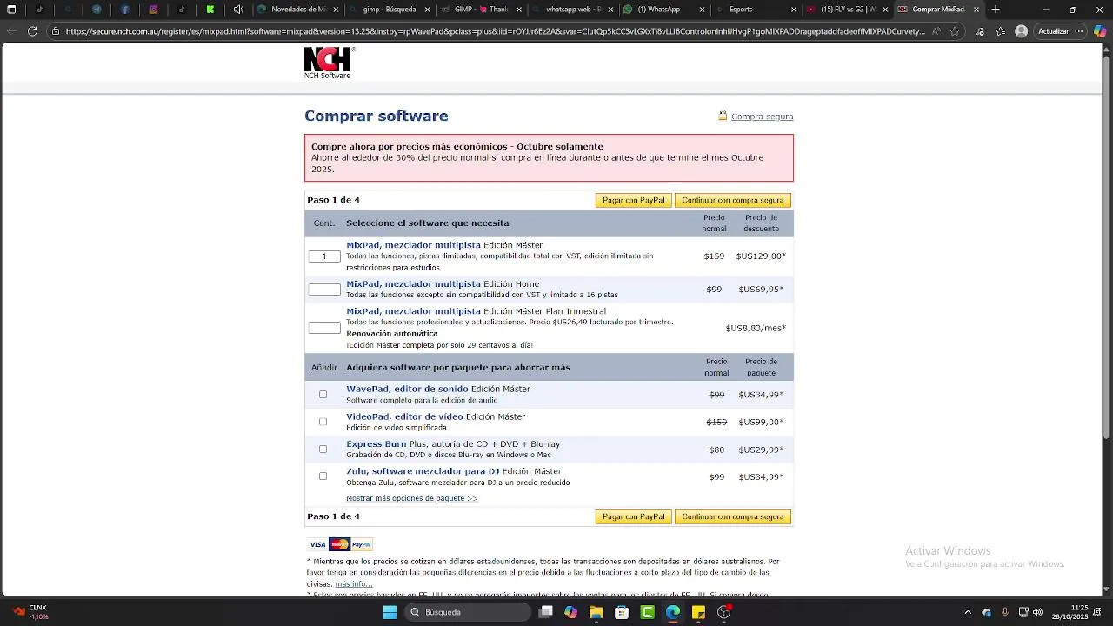Check VideoPad editor de vídeo checkbox
This screenshot has height=626, width=1113.
(x=323, y=422)
